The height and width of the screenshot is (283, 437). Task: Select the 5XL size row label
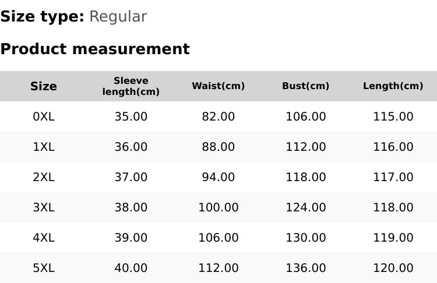44,268
